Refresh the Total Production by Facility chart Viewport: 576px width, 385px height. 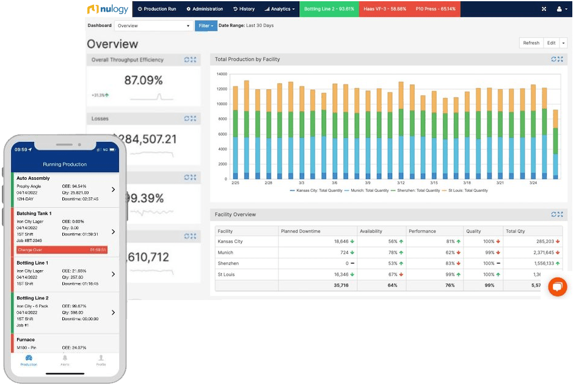coord(554,59)
